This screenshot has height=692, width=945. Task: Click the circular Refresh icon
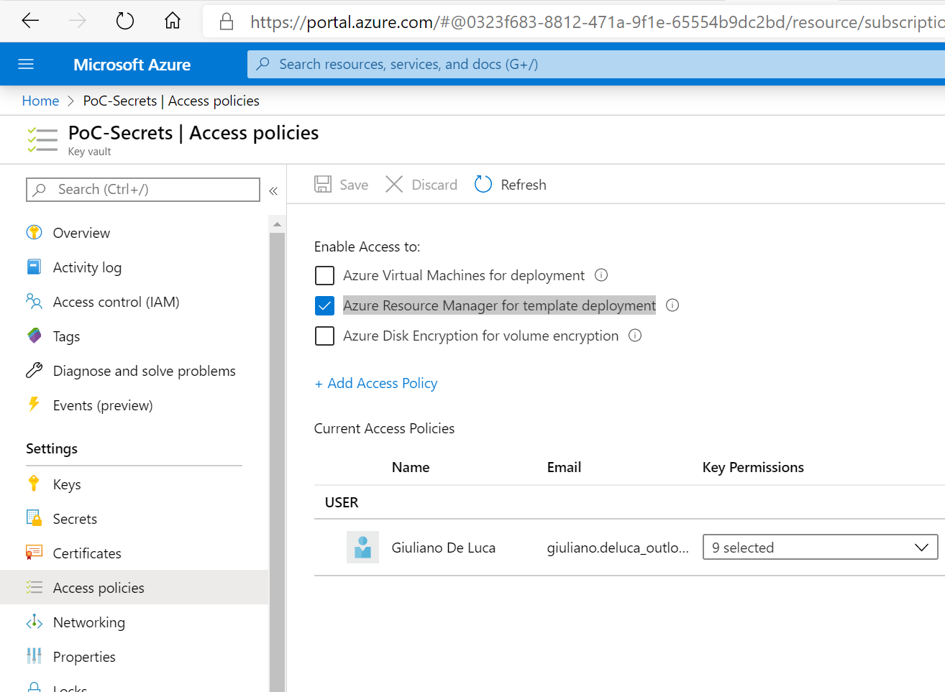483,184
